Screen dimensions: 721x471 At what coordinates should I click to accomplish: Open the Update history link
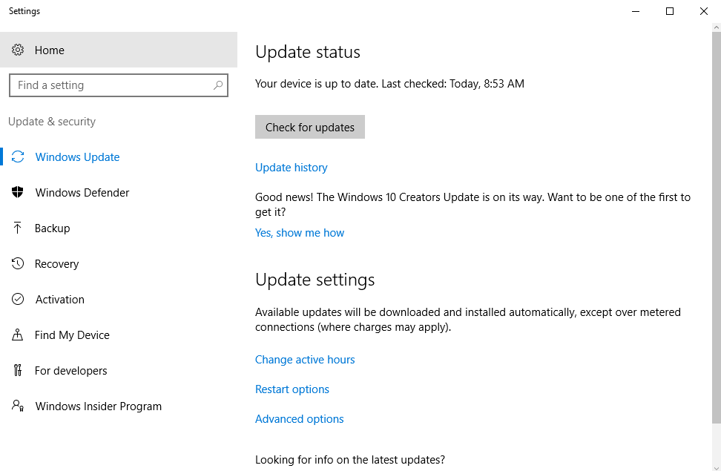pyautogui.click(x=291, y=168)
